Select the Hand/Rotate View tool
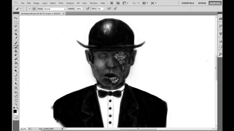Screen dimensions: 234x131 pyautogui.click(x=16, y=100)
